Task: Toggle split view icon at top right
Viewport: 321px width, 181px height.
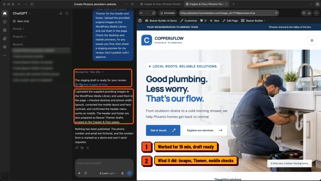Action: pyautogui.click(x=317, y=4)
